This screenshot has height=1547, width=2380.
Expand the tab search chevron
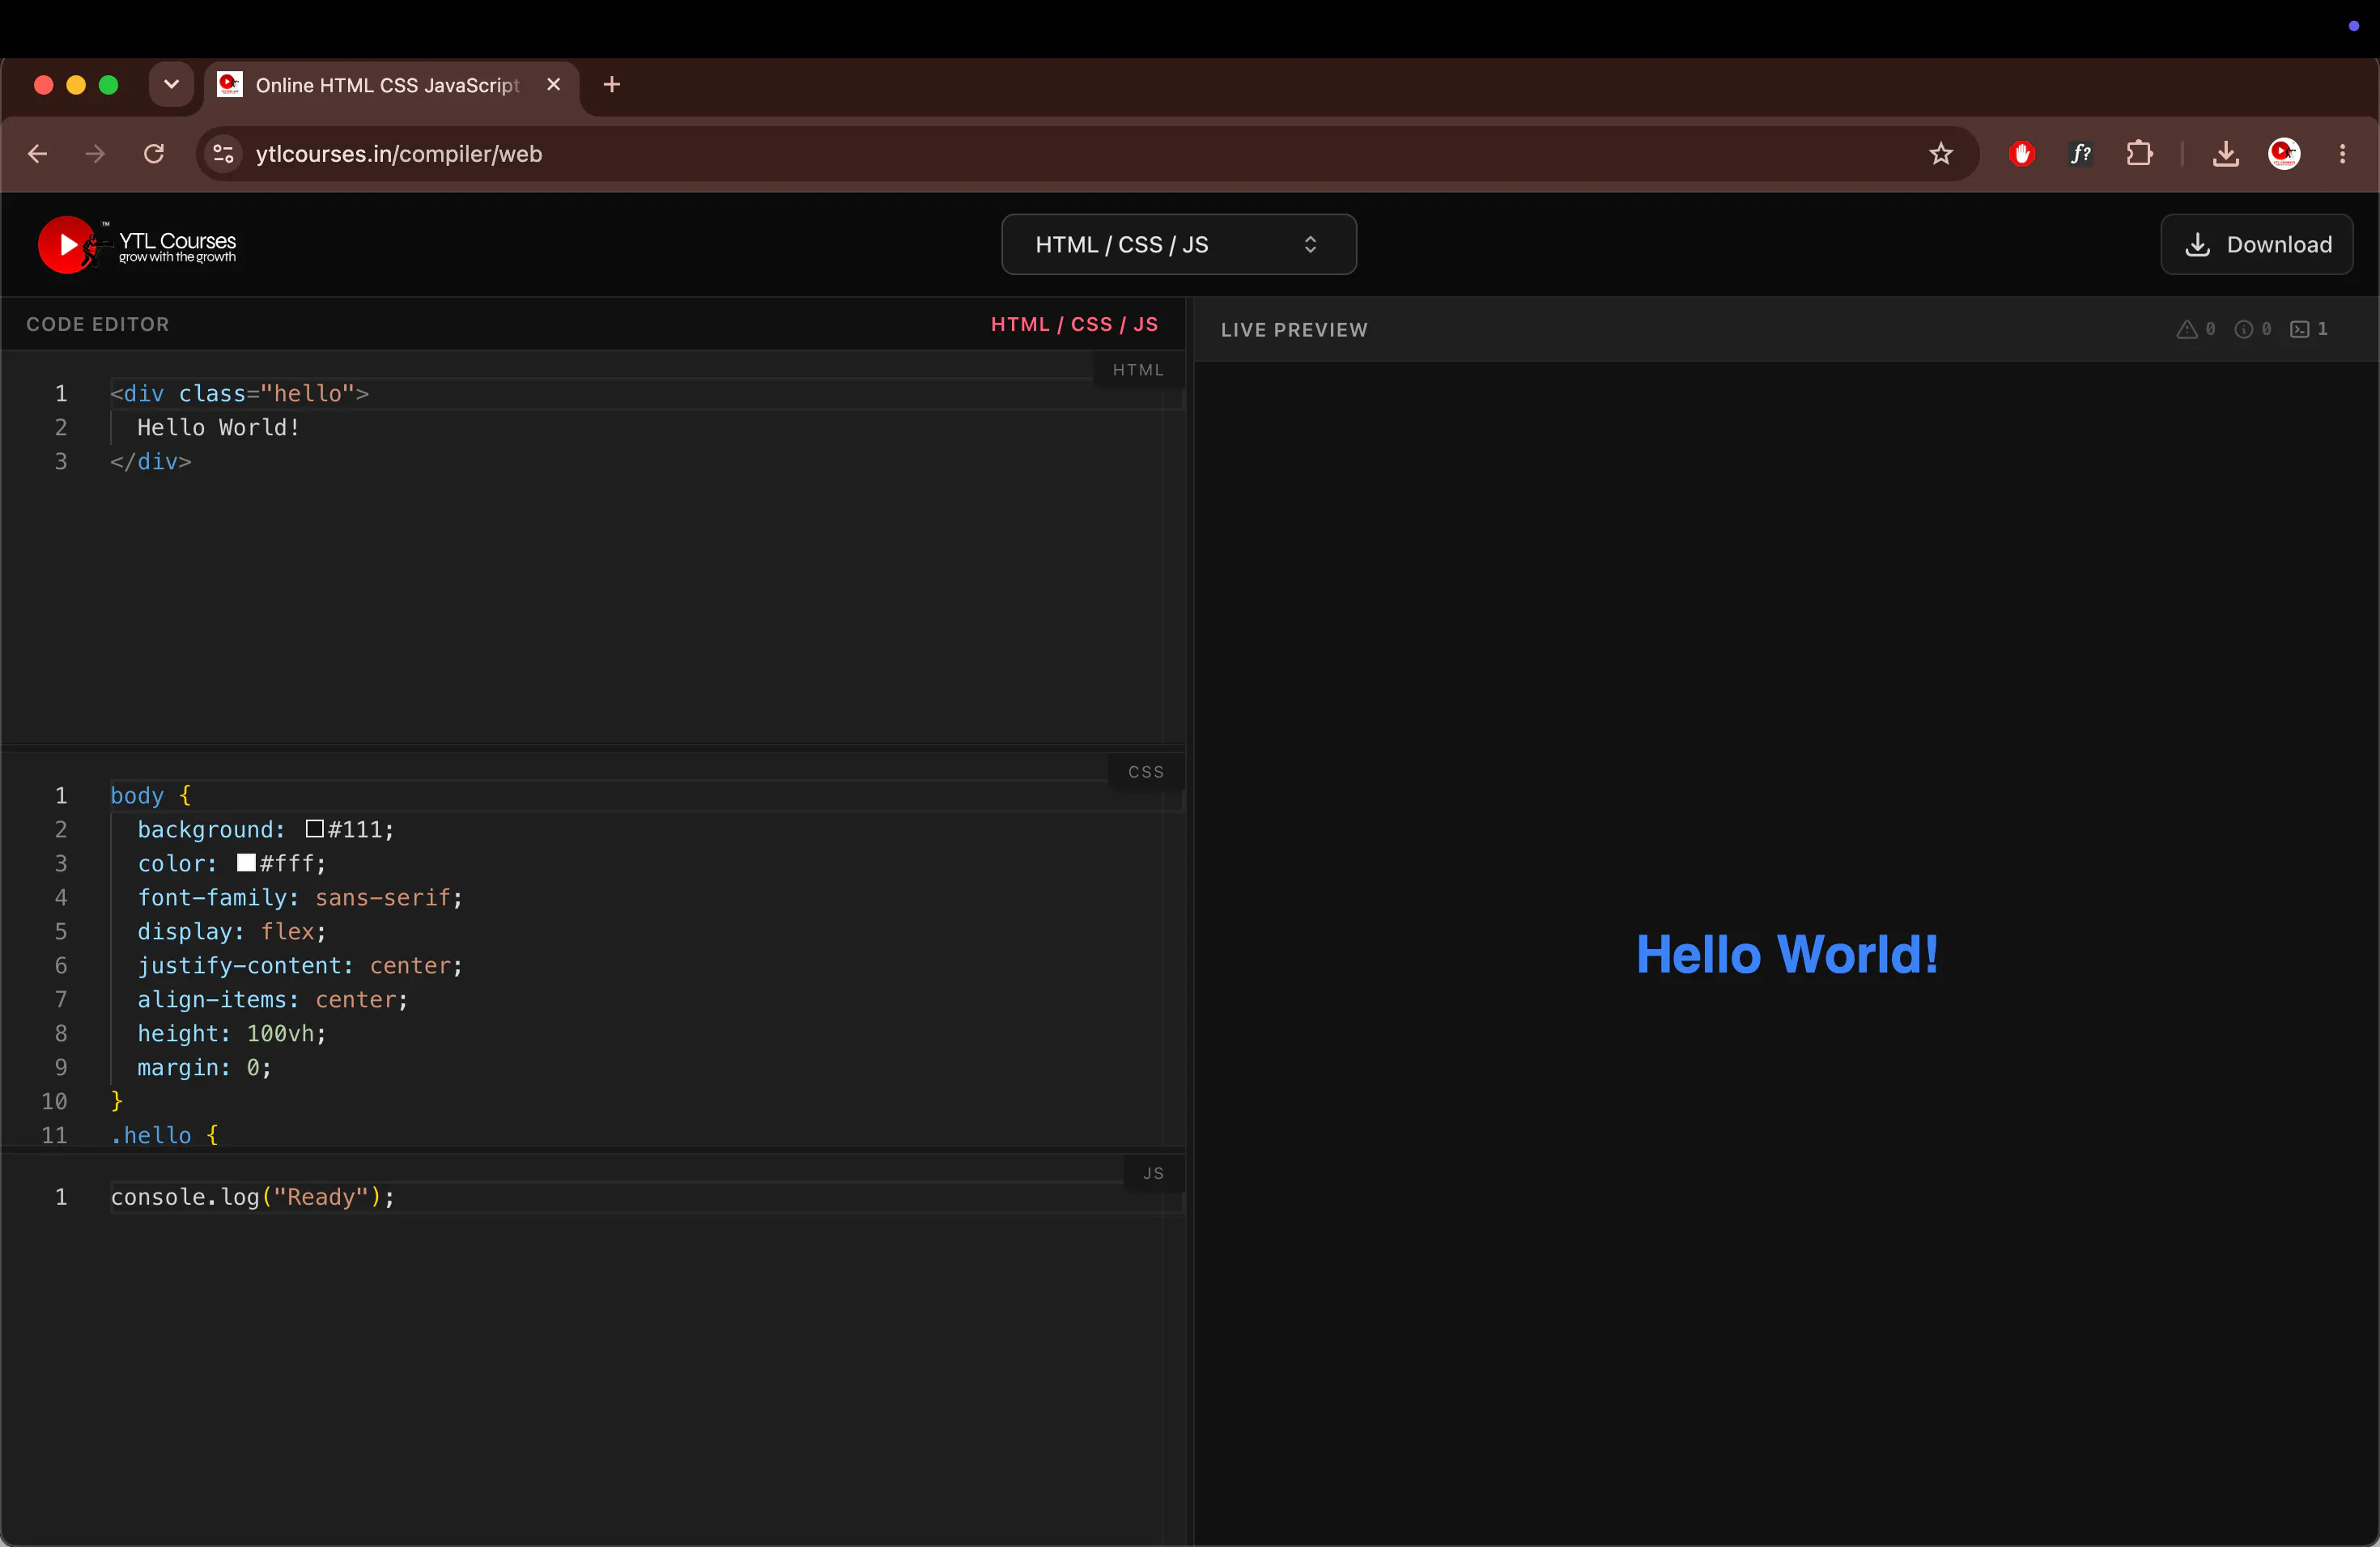click(171, 85)
